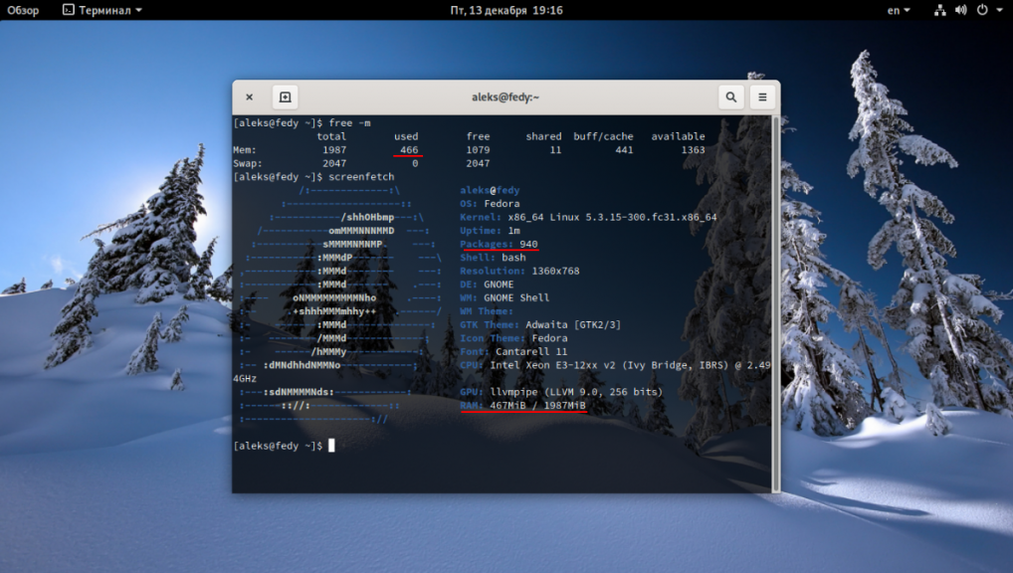Open the calendar from the date and clock
Screen dimensions: 1013x573
(506, 10)
